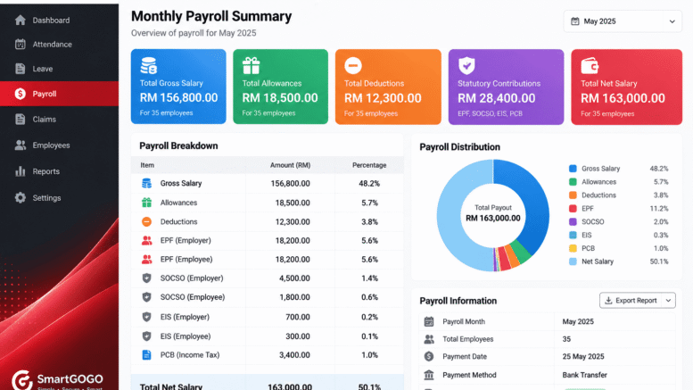Click the PCB (Income Tax) table row
The width and height of the screenshot is (693, 390).
point(268,354)
